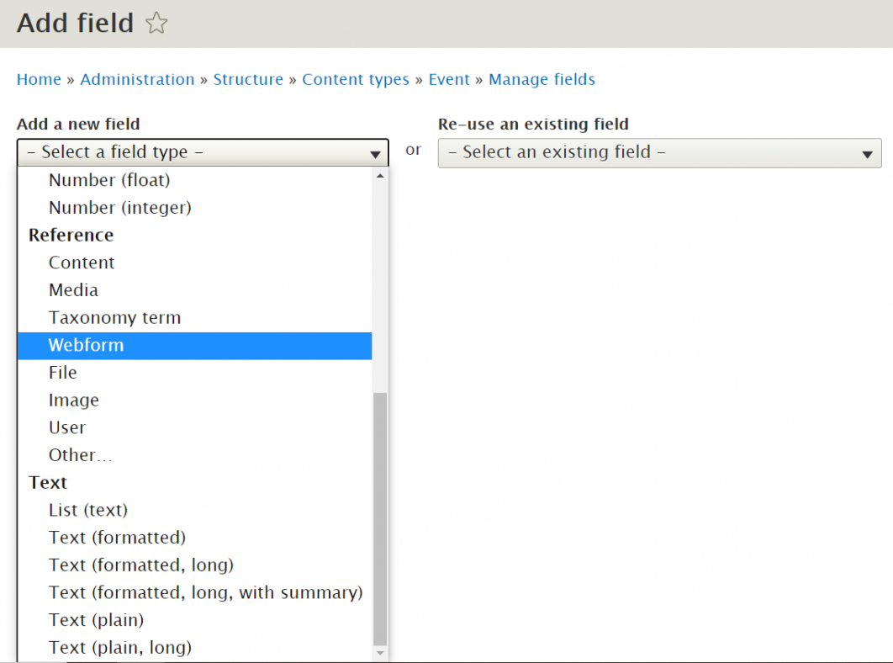Choose Taxonomy term as the field type
Viewport: 893px width, 663px height.
point(114,317)
